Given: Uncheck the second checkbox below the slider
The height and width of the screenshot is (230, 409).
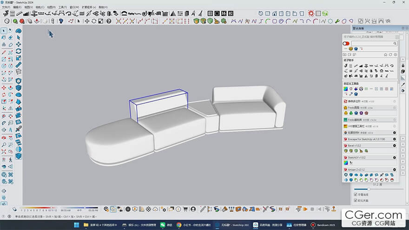Looking at the screenshot, I should click(356, 201).
